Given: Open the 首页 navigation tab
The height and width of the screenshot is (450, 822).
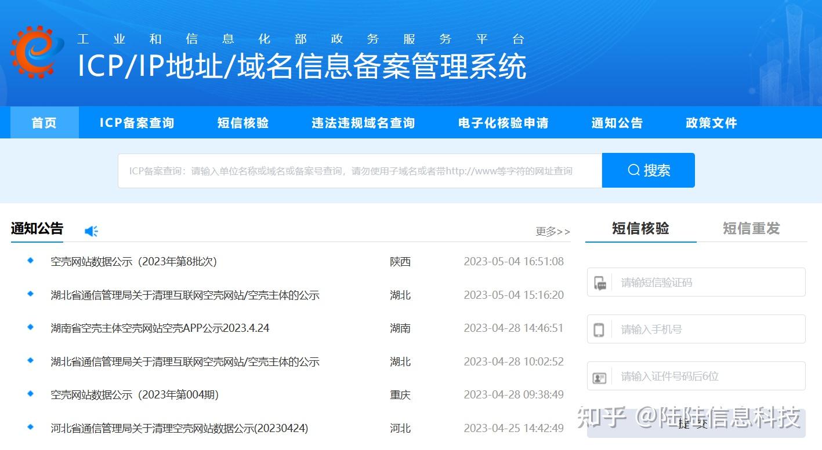Looking at the screenshot, I should click(44, 123).
